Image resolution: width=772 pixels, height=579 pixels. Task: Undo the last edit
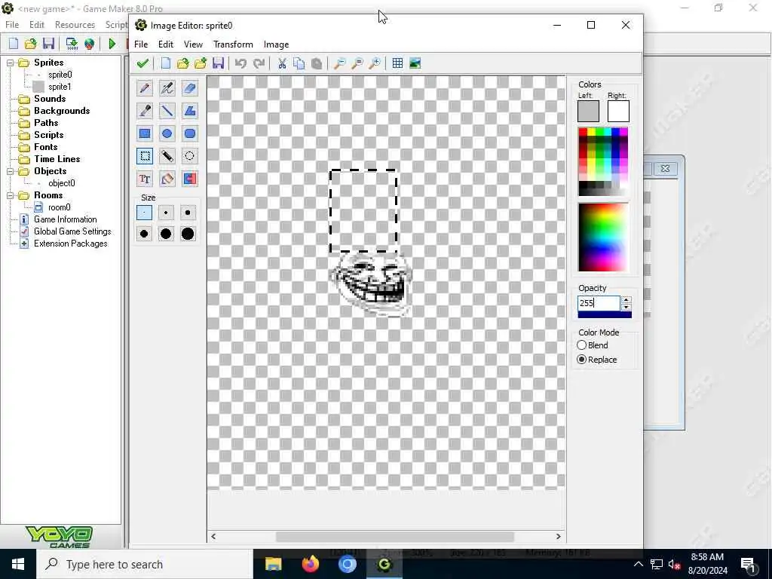point(240,63)
